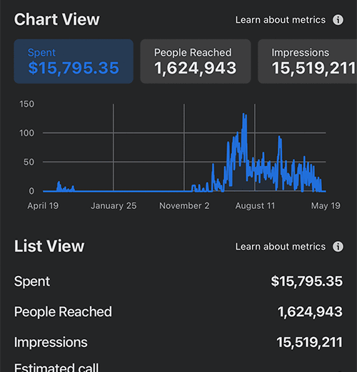357x372 pixels.
Task: Click the August 11 axis label
Action: pos(255,206)
